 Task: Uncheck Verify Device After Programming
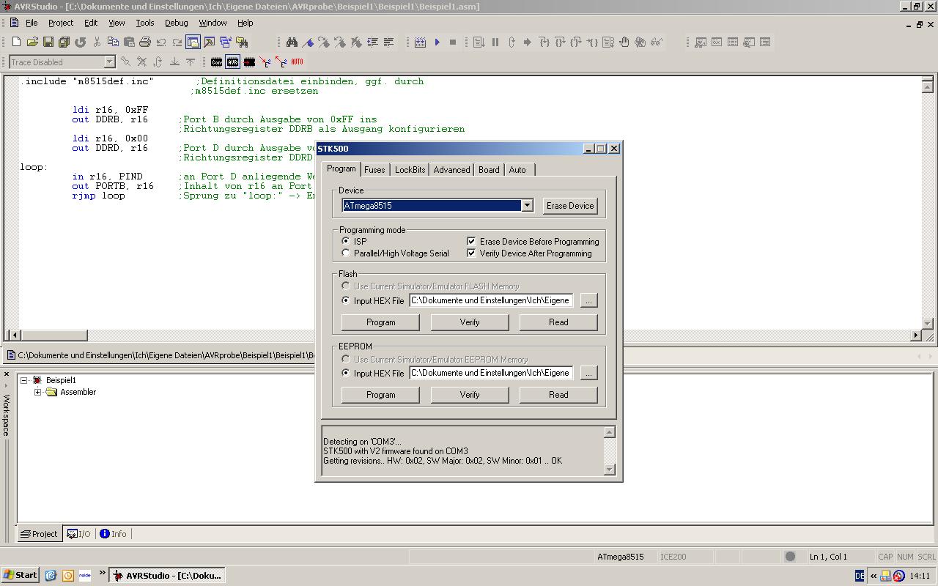point(471,253)
